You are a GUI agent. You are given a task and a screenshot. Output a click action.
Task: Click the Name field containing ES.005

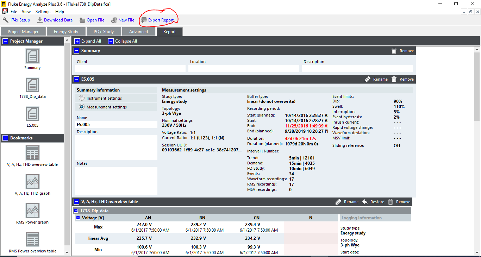116,125
